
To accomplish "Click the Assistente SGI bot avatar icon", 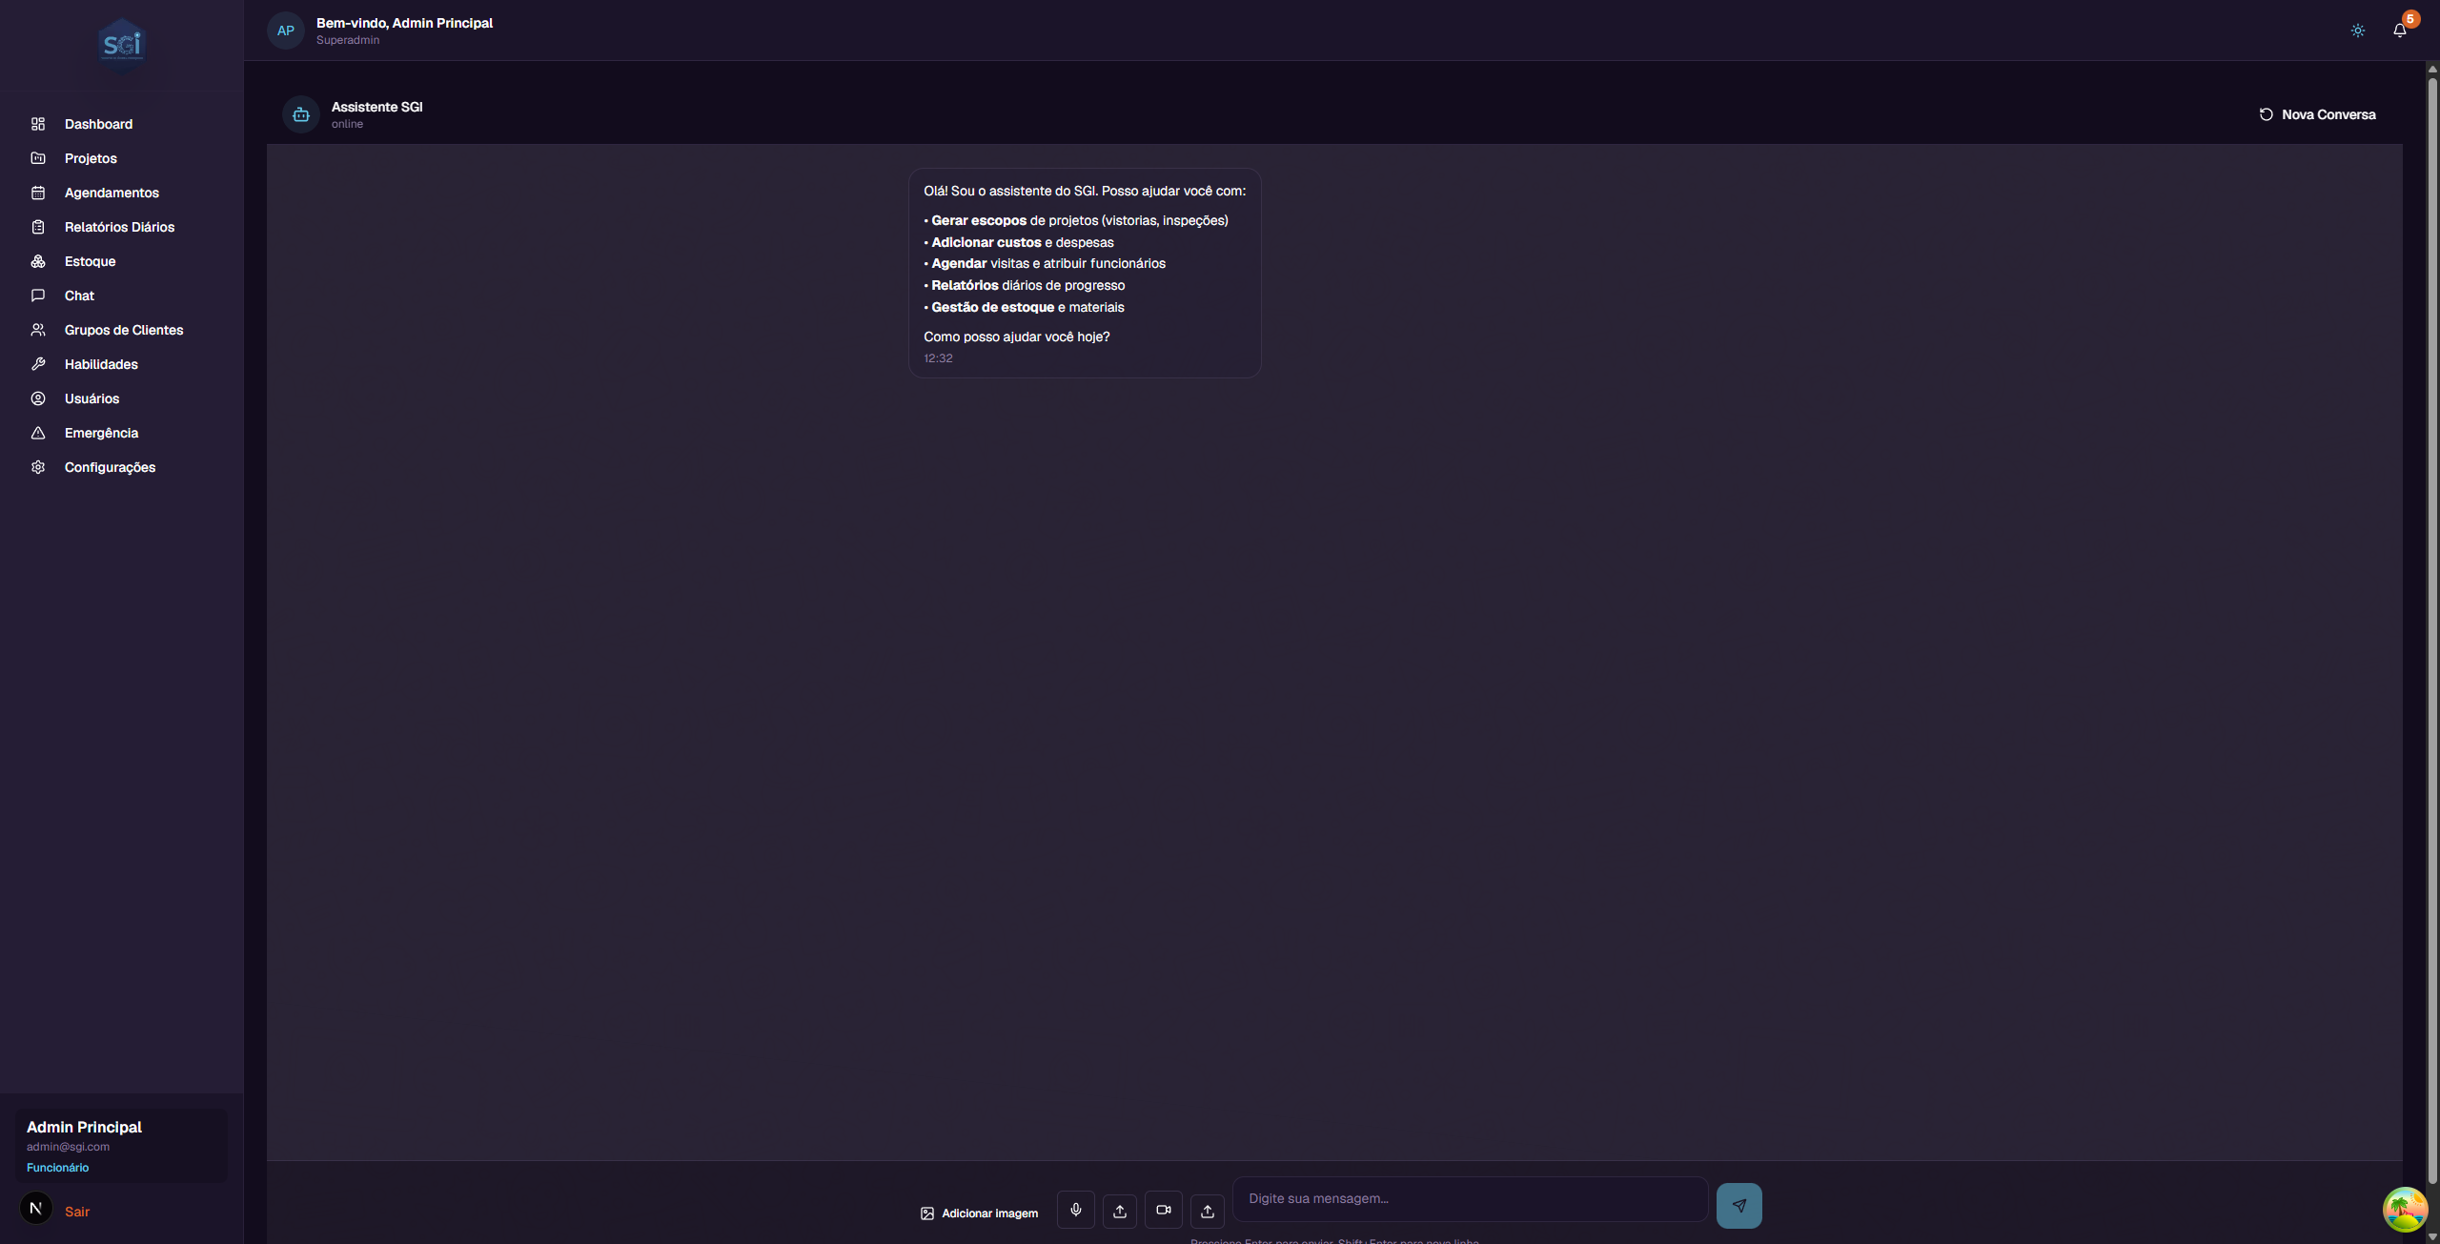I will pyautogui.click(x=300, y=113).
